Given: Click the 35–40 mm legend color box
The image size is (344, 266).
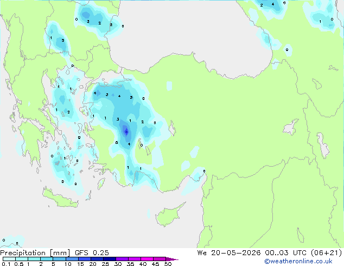Looking at the screenshot, I should [134, 259].
